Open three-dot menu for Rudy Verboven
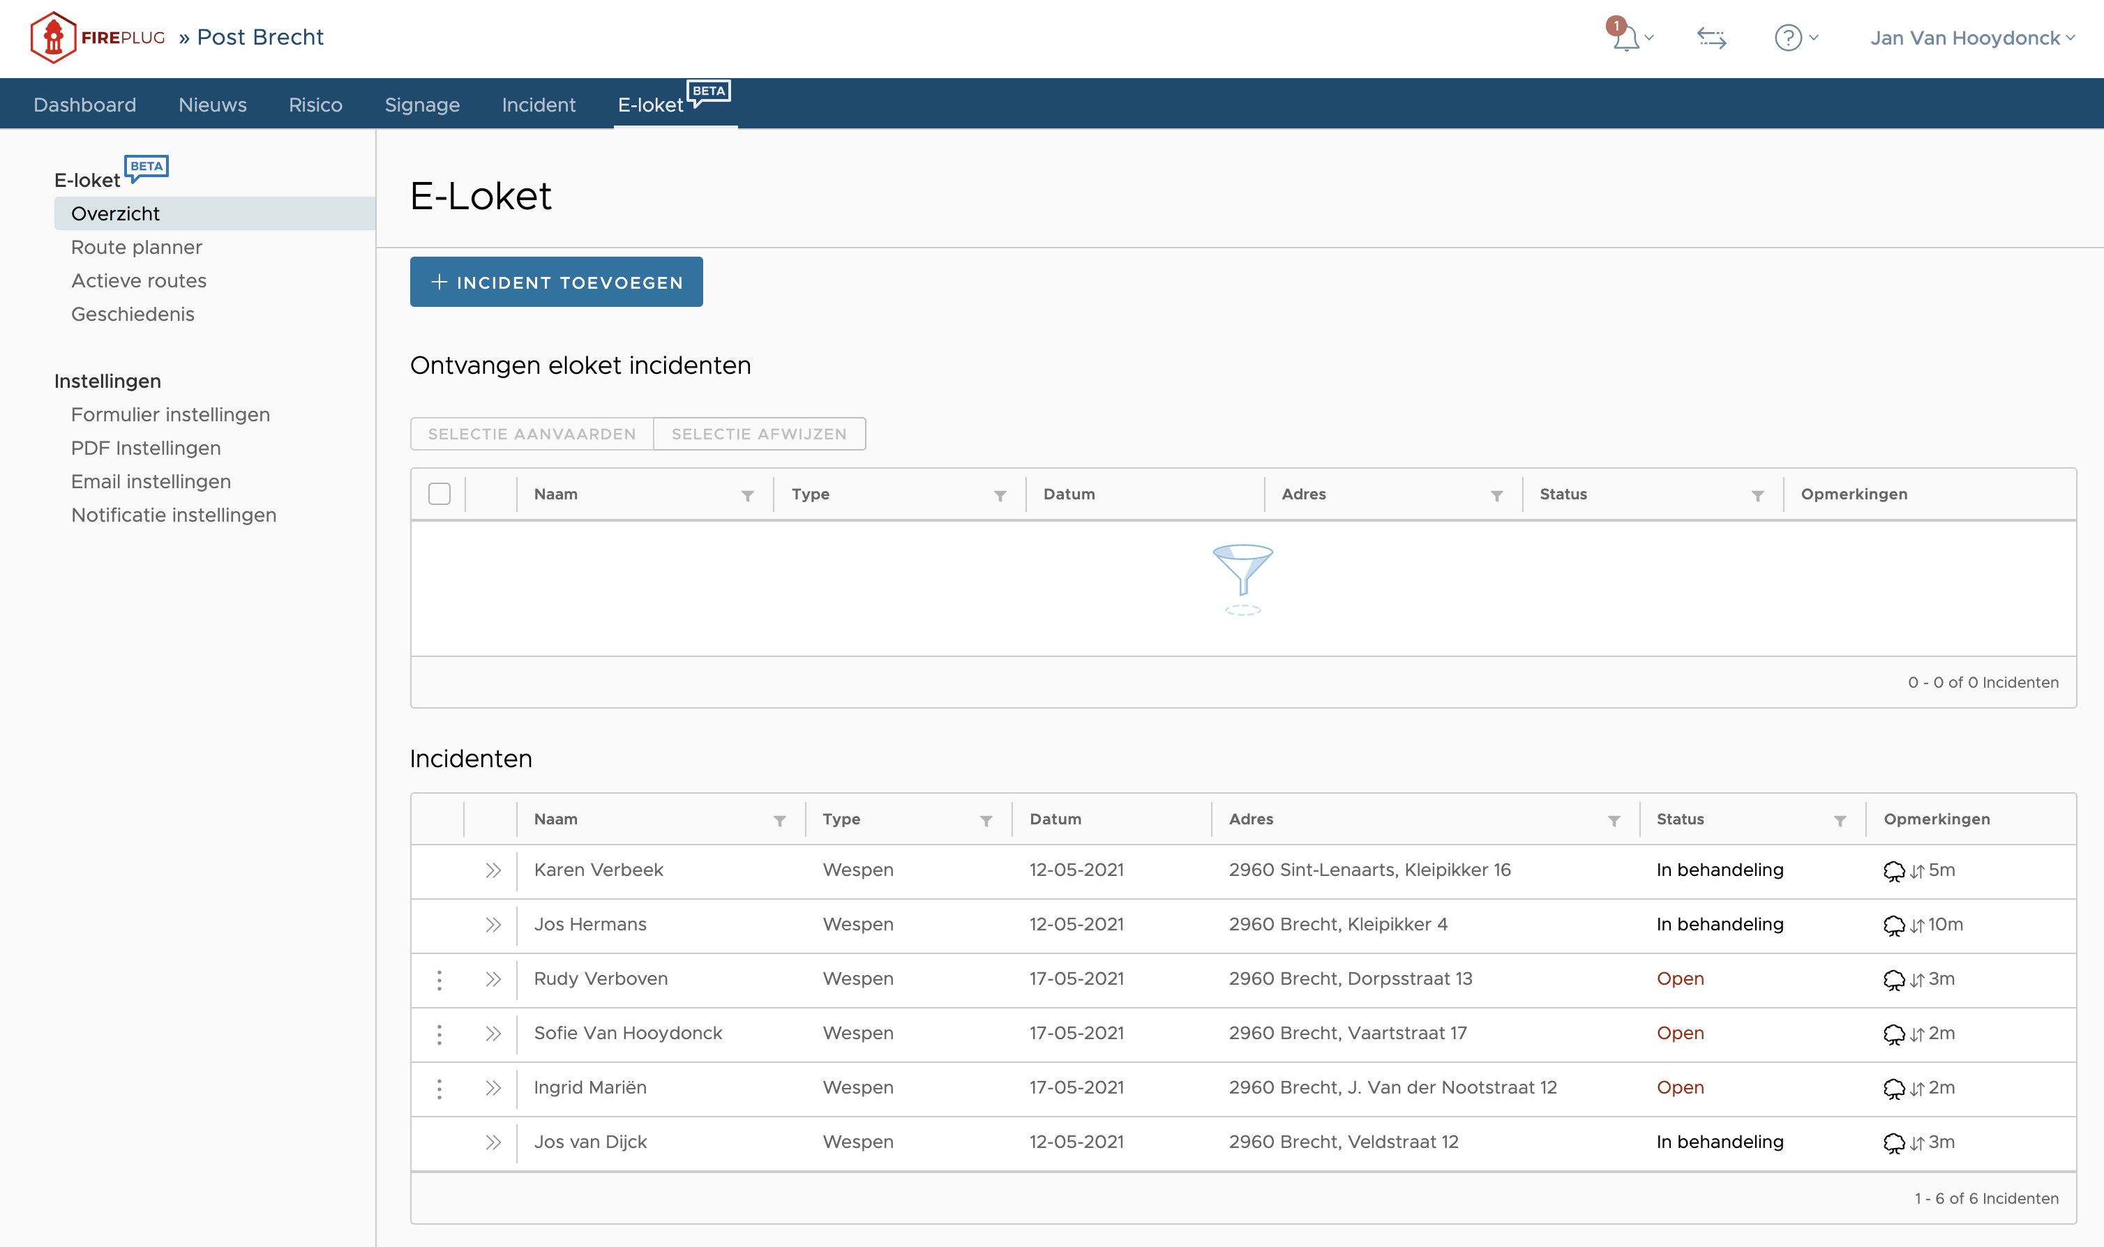 [x=439, y=980]
